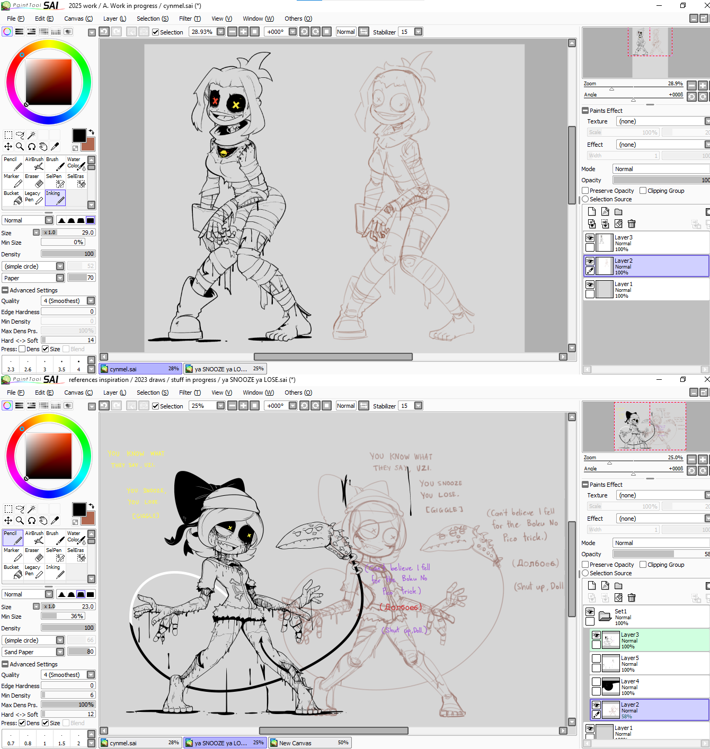This screenshot has width=710, height=749.
Task: Switch to New Canvas tab in ya SNOOZE window
Action: (x=310, y=743)
